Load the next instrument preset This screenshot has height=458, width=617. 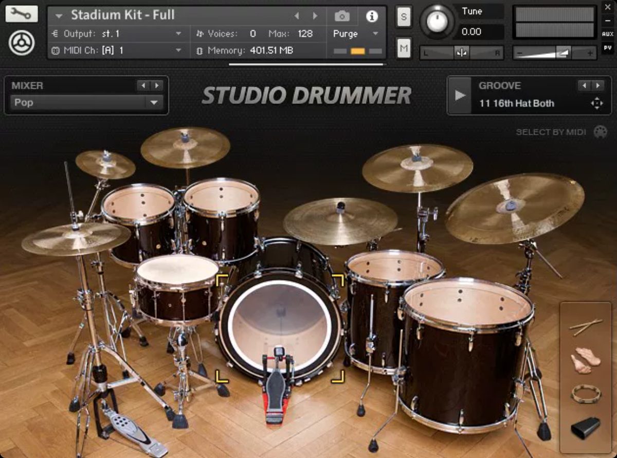tap(315, 16)
